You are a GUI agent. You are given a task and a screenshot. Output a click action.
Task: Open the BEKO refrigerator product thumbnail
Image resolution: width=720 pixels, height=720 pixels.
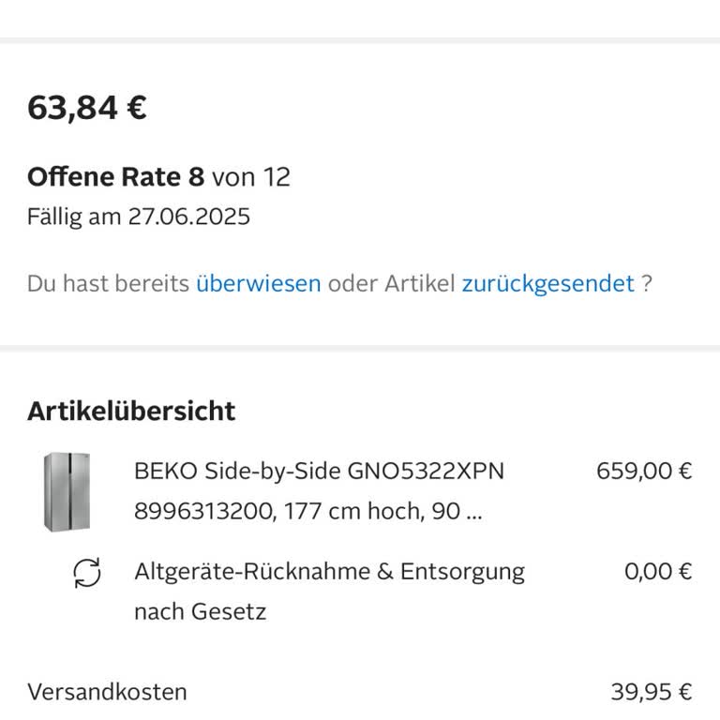(67, 491)
